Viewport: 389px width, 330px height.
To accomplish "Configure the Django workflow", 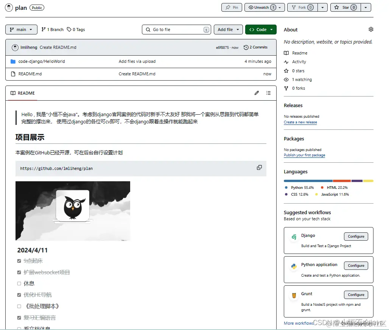I will point(356,237).
